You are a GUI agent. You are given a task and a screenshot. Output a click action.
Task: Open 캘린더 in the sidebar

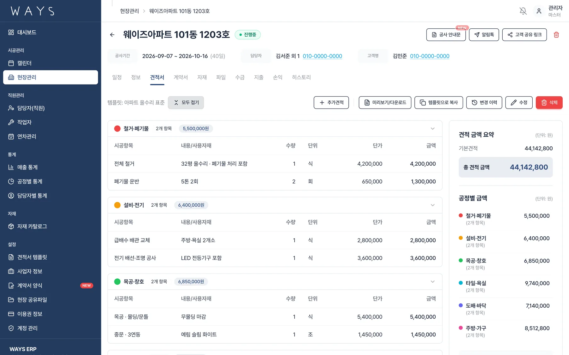click(51, 63)
